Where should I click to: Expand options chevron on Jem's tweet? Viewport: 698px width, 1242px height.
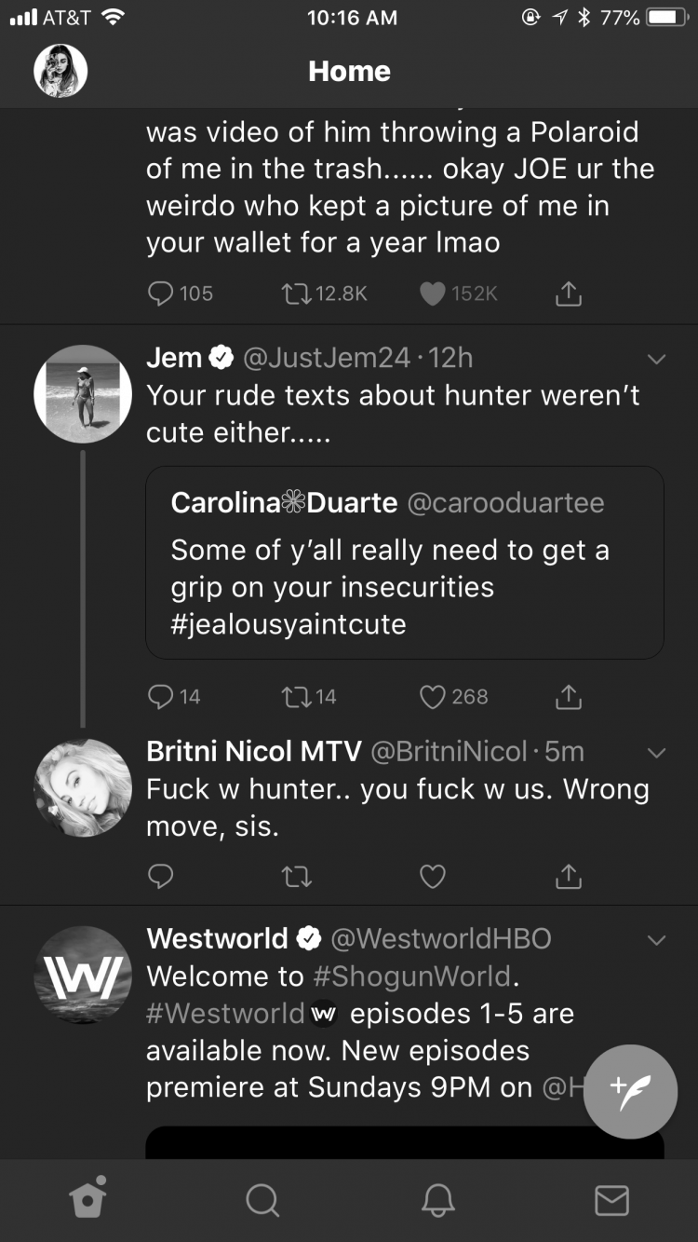coord(656,359)
